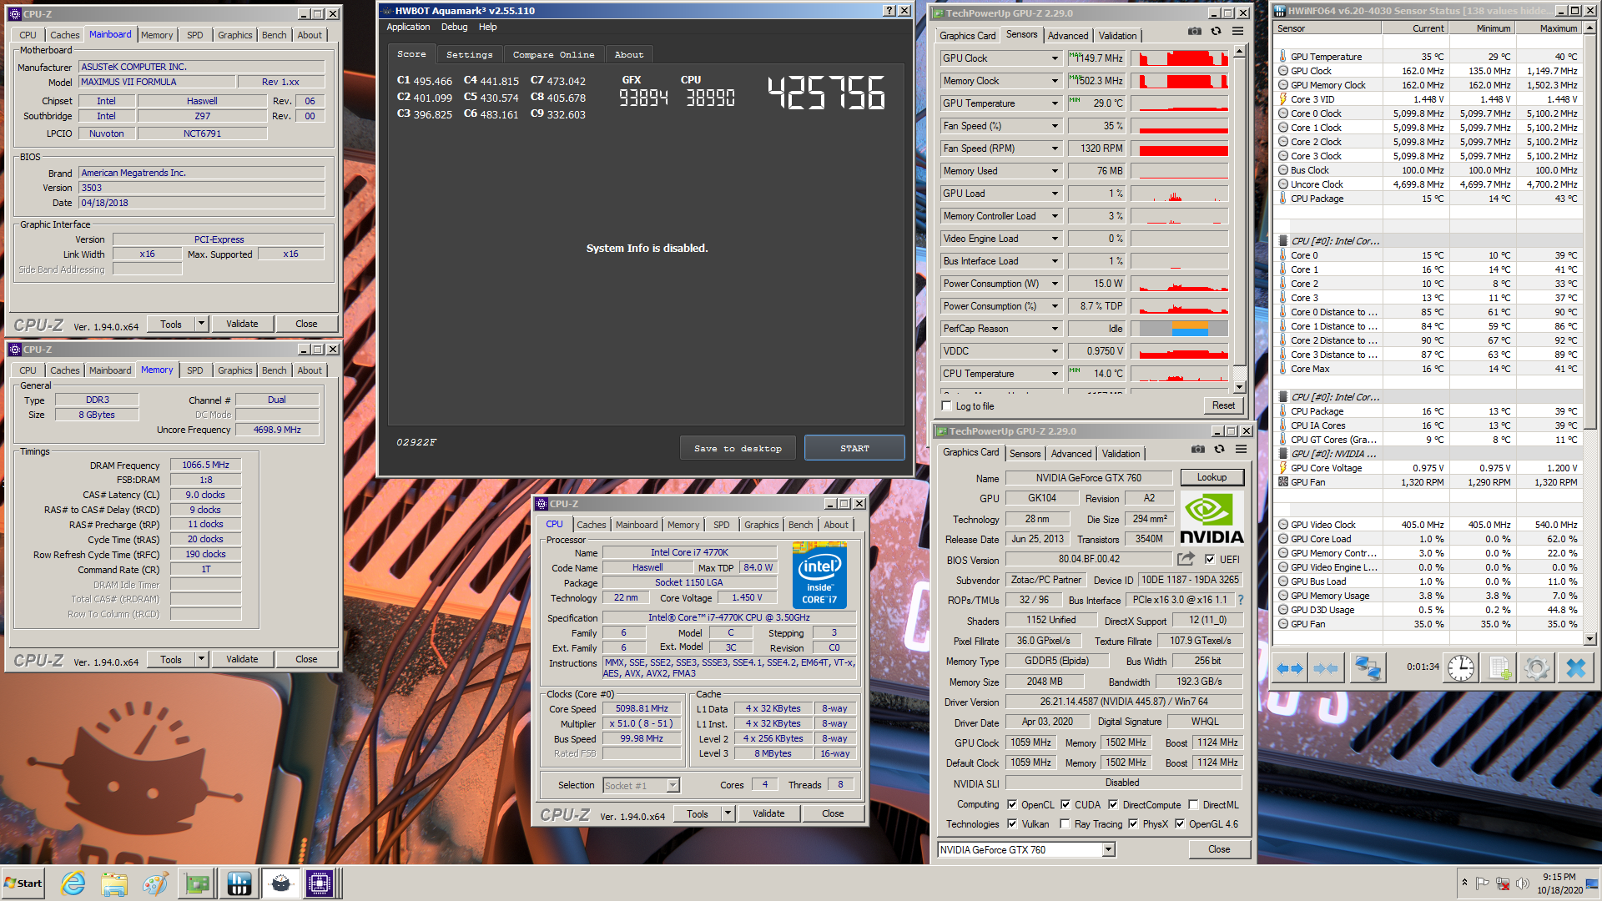This screenshot has height=901, width=1602.
Task: Open HWiNFO settings gear icon
Action: tap(1536, 668)
